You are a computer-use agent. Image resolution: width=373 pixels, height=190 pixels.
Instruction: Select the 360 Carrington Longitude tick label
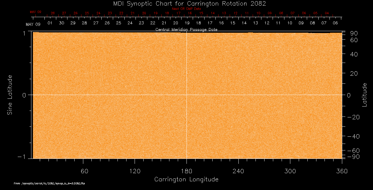341,171
